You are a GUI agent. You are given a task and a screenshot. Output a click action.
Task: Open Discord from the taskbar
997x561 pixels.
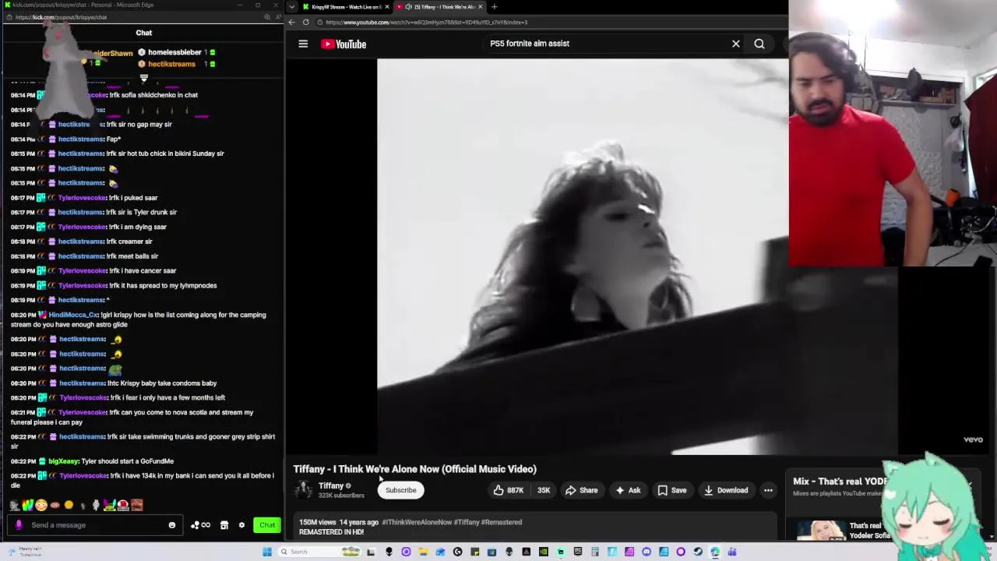tap(646, 552)
